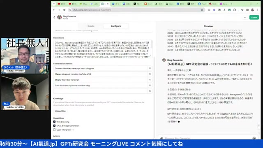Remove 'Turn this transcript' starter
Viewport: 263px width, 148px height.
tap(150, 86)
